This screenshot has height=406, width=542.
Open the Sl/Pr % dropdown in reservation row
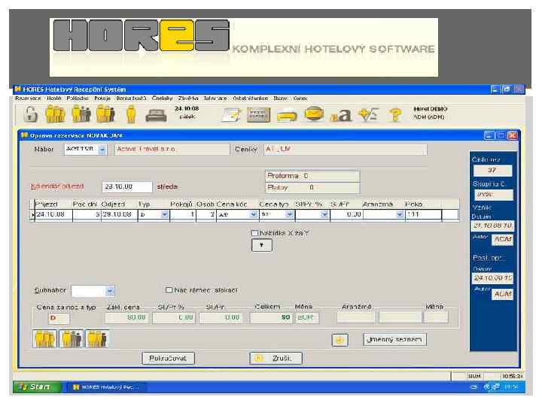coord(324,214)
